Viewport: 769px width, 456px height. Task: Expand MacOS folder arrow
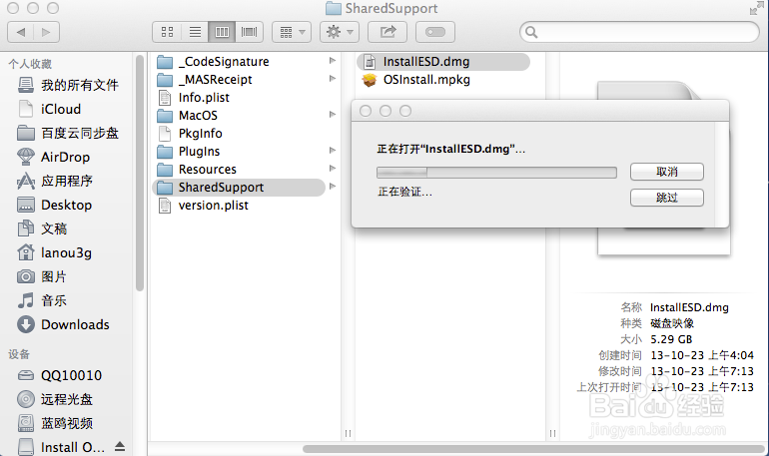coord(332,115)
